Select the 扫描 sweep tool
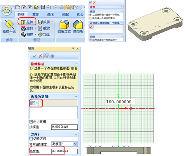The height and width of the screenshot is (156, 185). coord(27,34)
